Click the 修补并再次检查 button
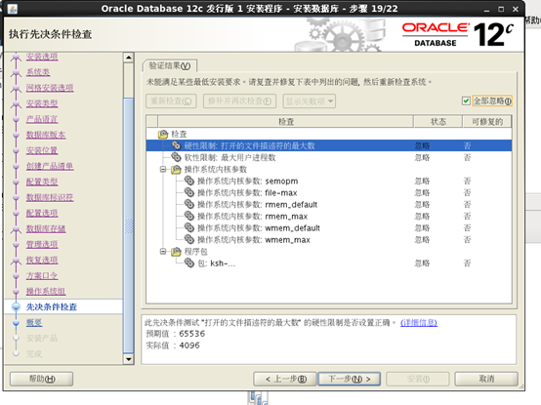The width and height of the screenshot is (541, 405). 239,101
